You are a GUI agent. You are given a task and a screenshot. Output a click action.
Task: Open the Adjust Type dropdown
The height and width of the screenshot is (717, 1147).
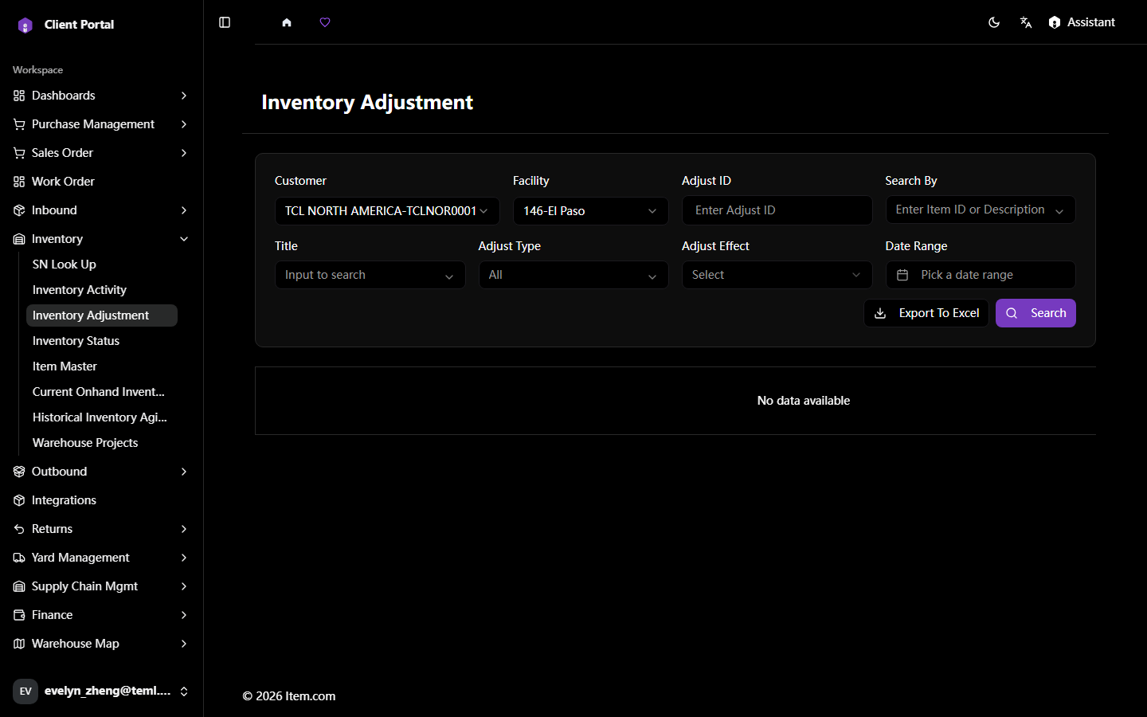point(573,275)
